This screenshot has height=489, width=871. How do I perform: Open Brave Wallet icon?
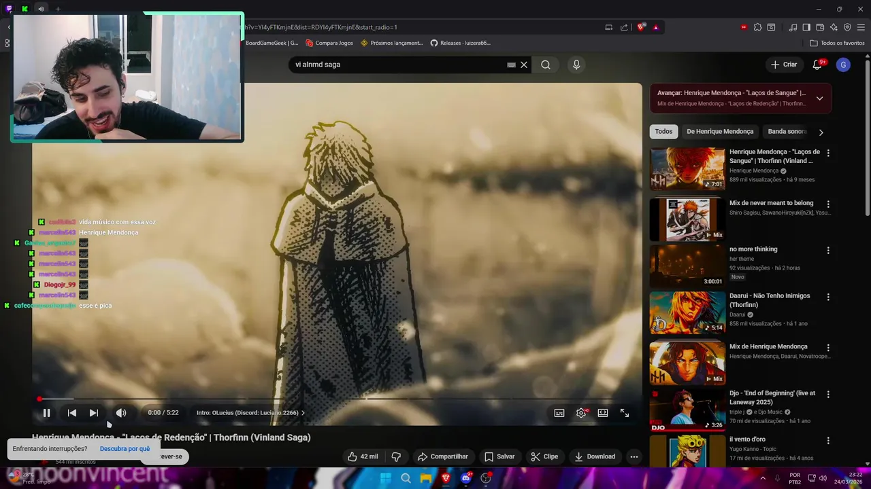[x=820, y=27]
